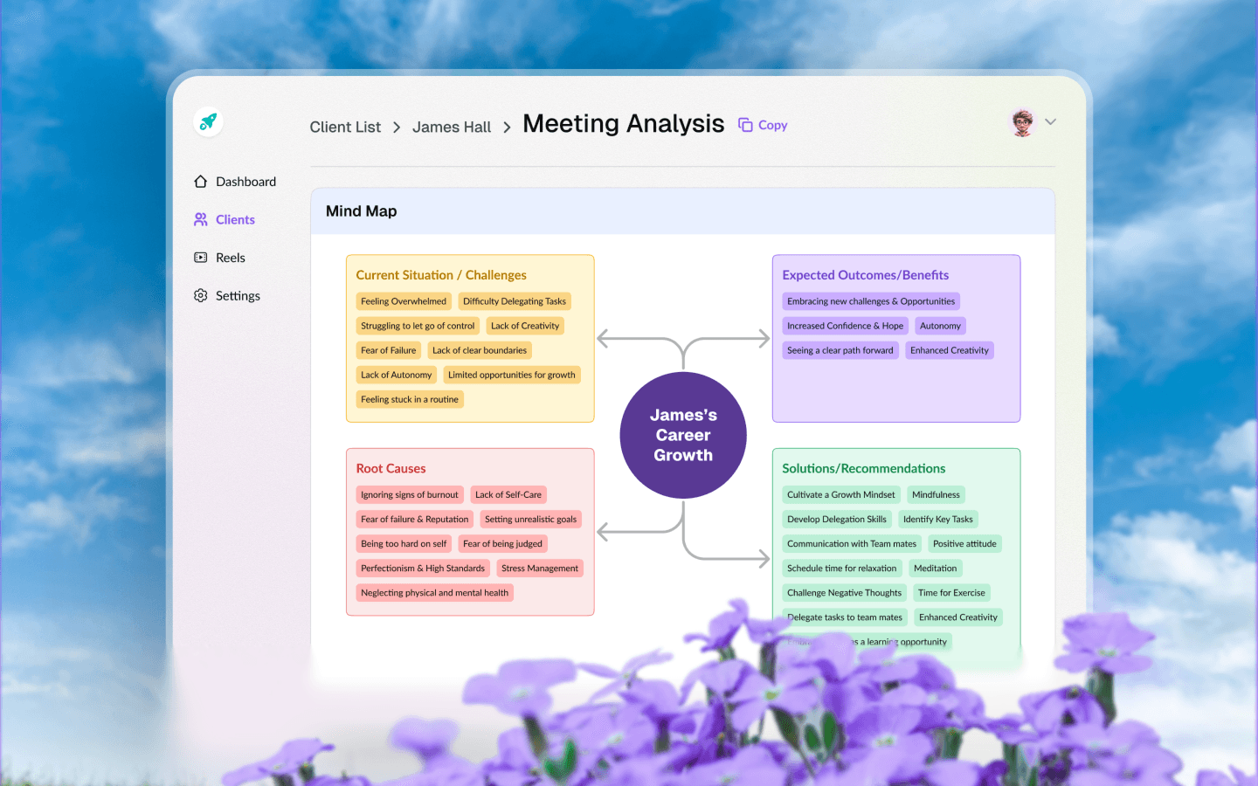Click the Expected Outcomes/Benefits heading
The image size is (1258, 786).
coord(866,275)
